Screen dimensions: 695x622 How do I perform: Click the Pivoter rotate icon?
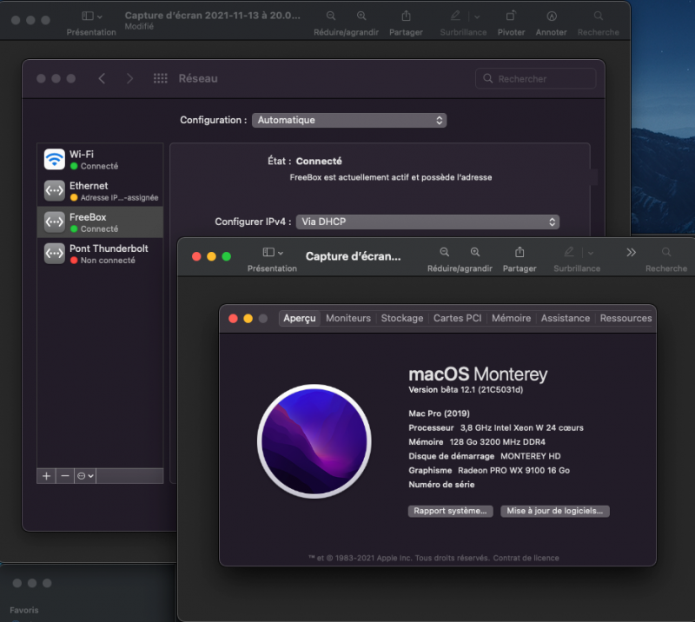pos(511,16)
